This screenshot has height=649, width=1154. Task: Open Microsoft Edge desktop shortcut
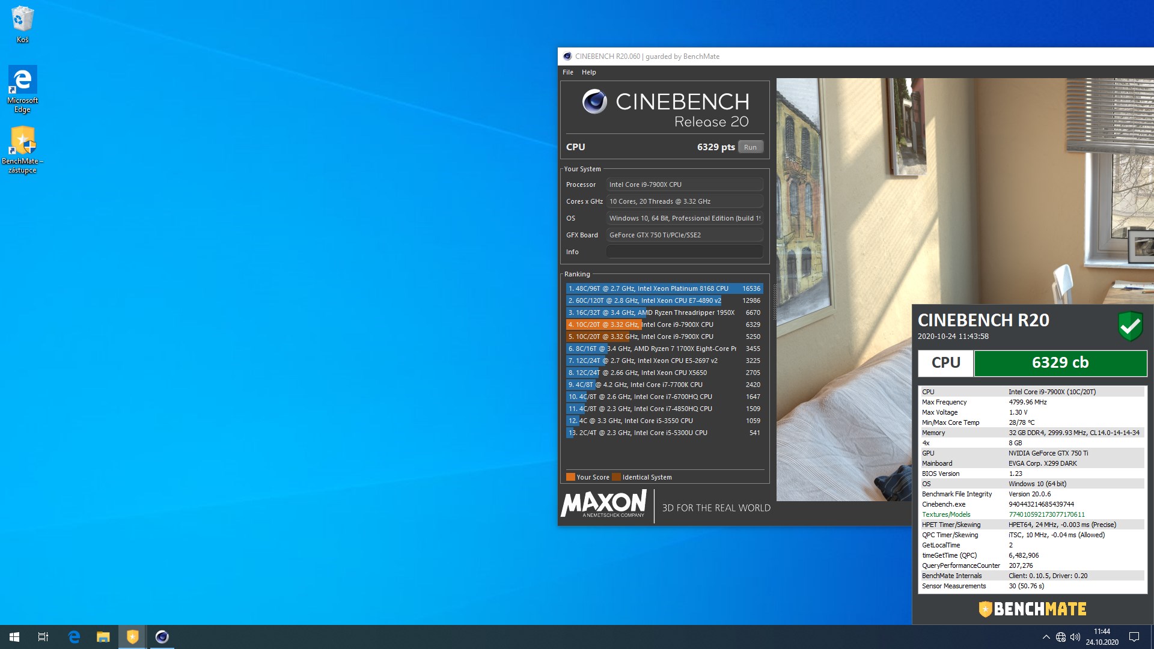pos(22,89)
